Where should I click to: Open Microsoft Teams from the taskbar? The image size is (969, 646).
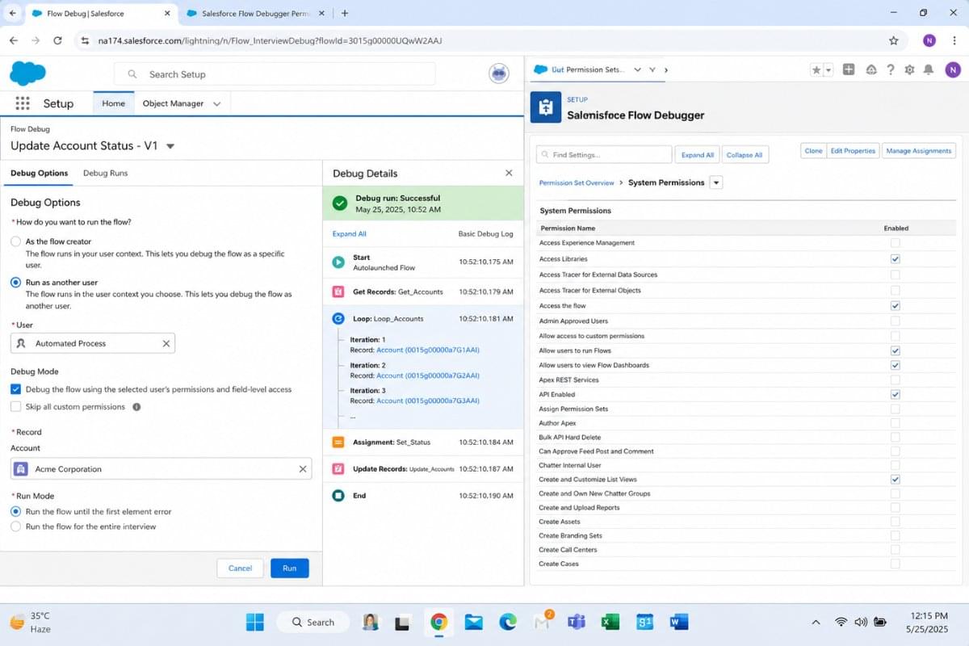[576, 622]
